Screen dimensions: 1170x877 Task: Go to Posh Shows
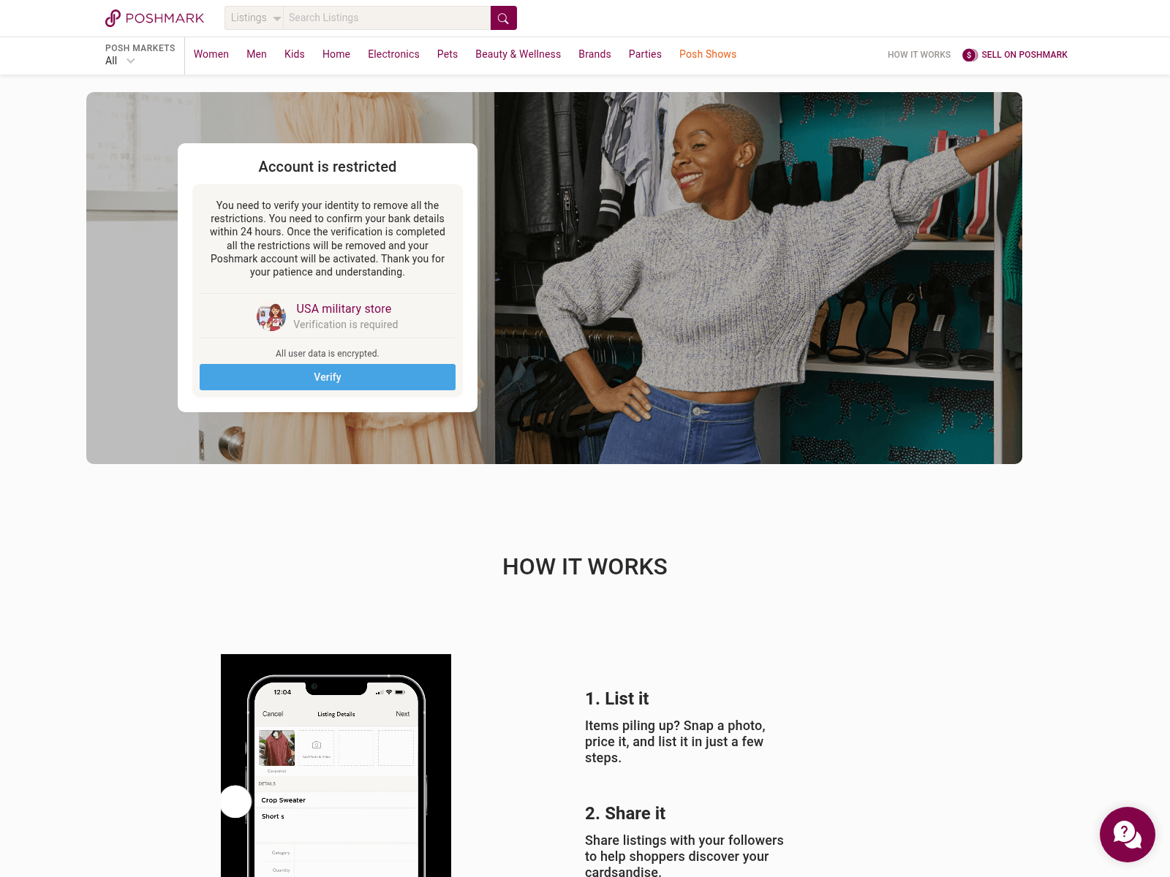coord(708,54)
